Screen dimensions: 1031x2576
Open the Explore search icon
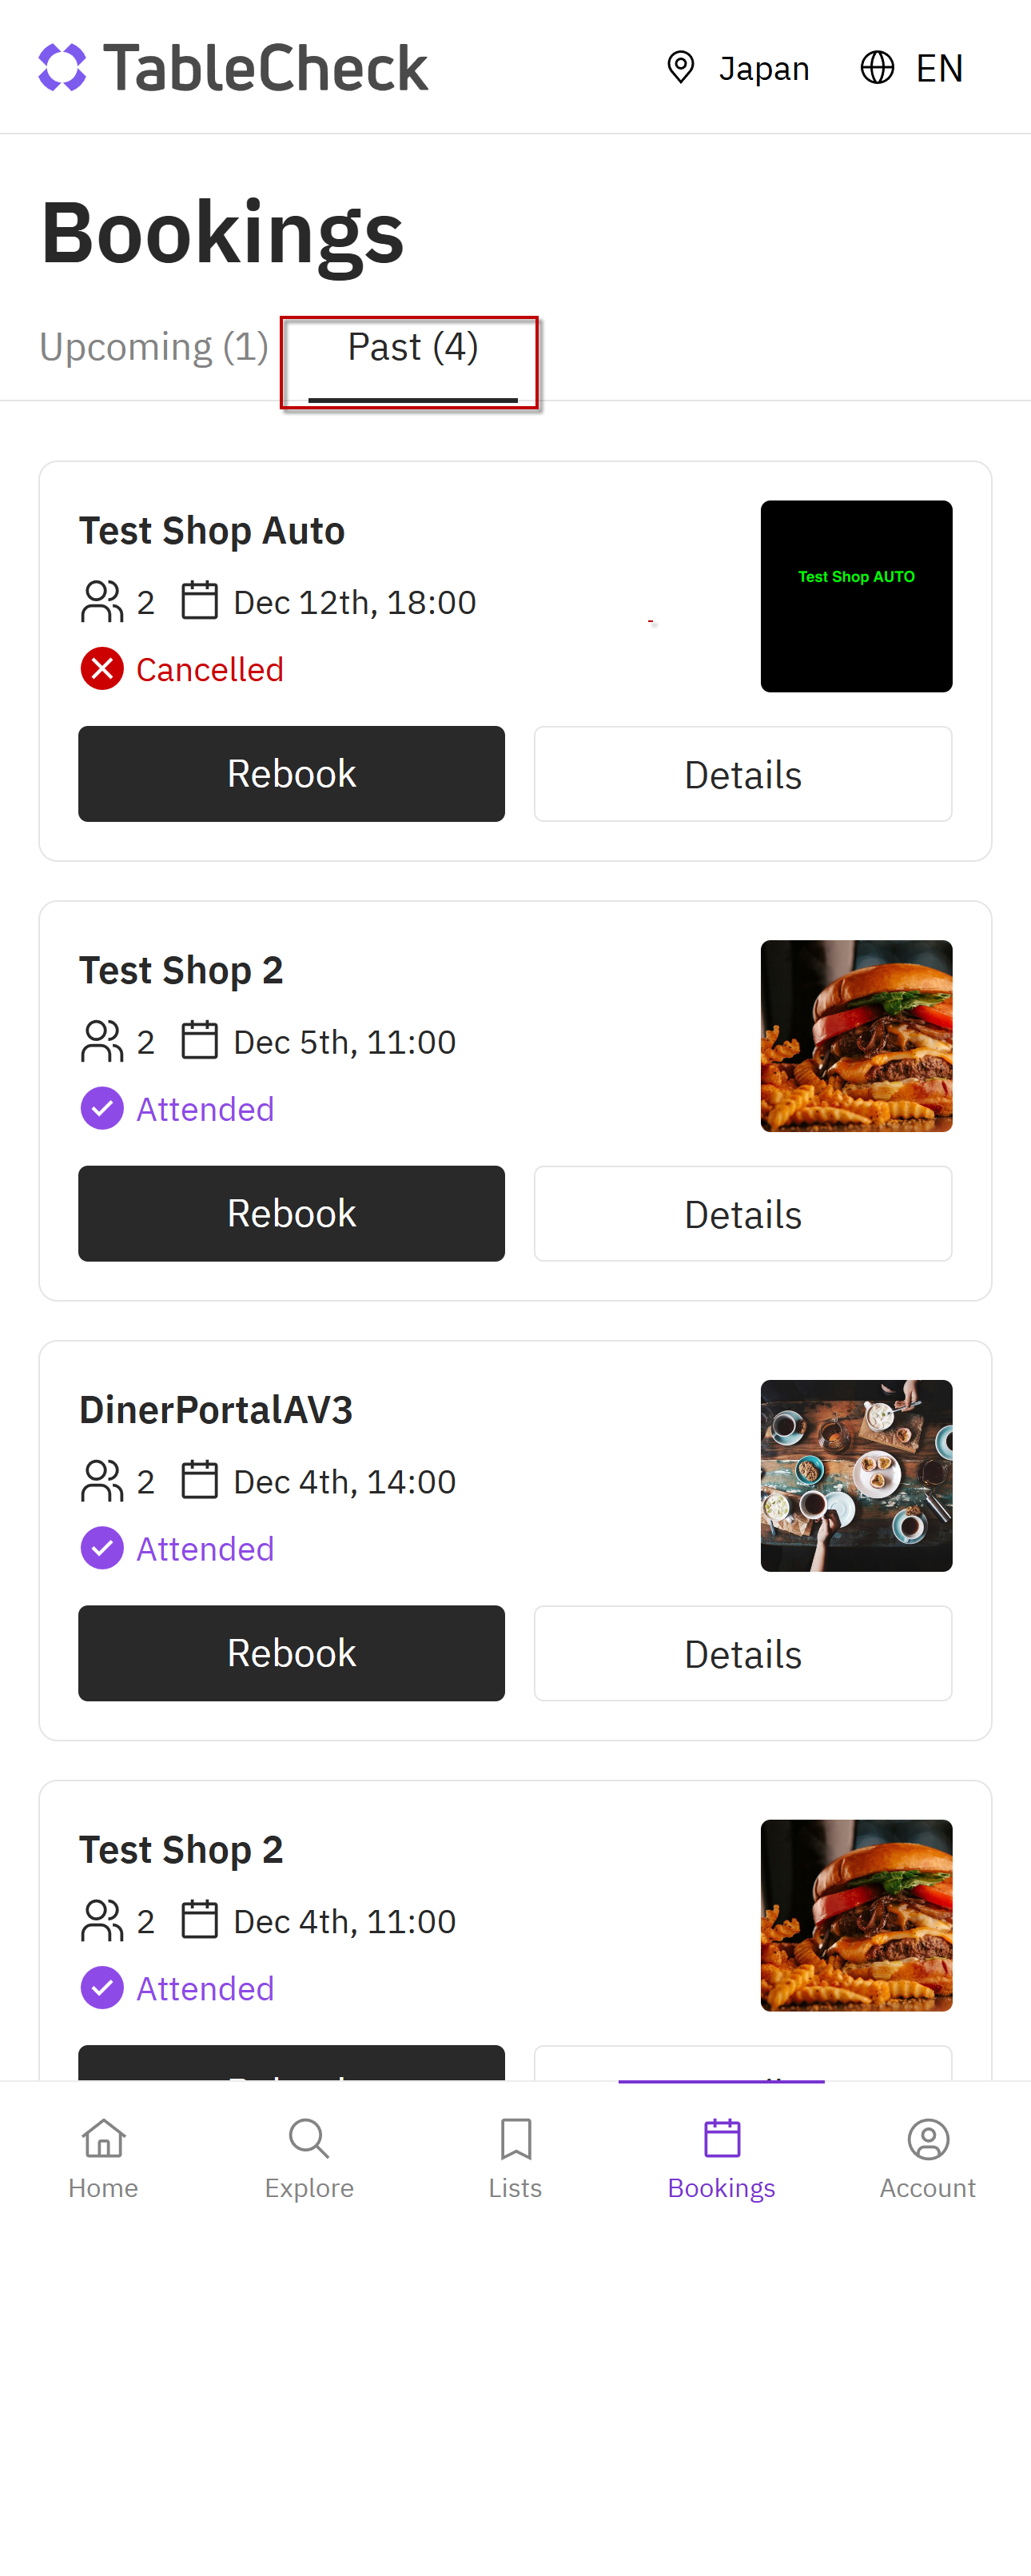coord(309,2139)
